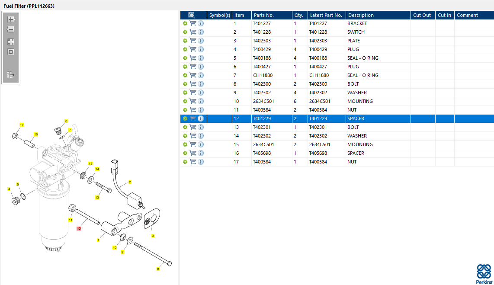Click callout label 16 in diagram
Image resolution: width=494 pixels, height=285 pixels.
coord(36,134)
